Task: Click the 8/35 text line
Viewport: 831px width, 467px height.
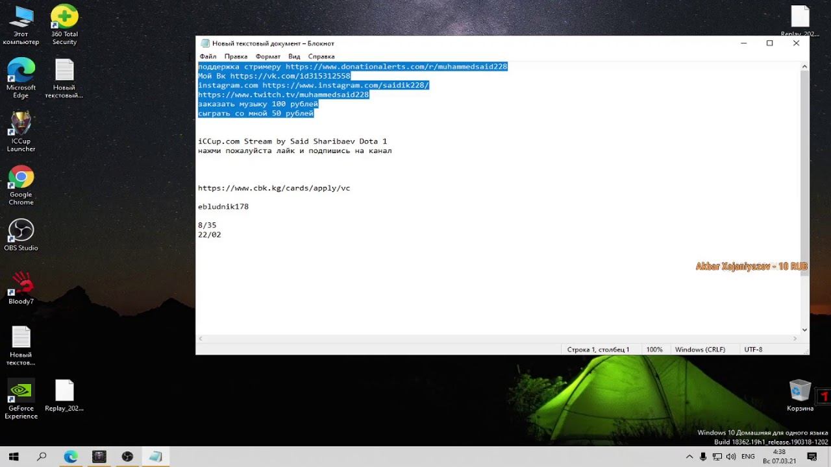Action: coord(207,225)
